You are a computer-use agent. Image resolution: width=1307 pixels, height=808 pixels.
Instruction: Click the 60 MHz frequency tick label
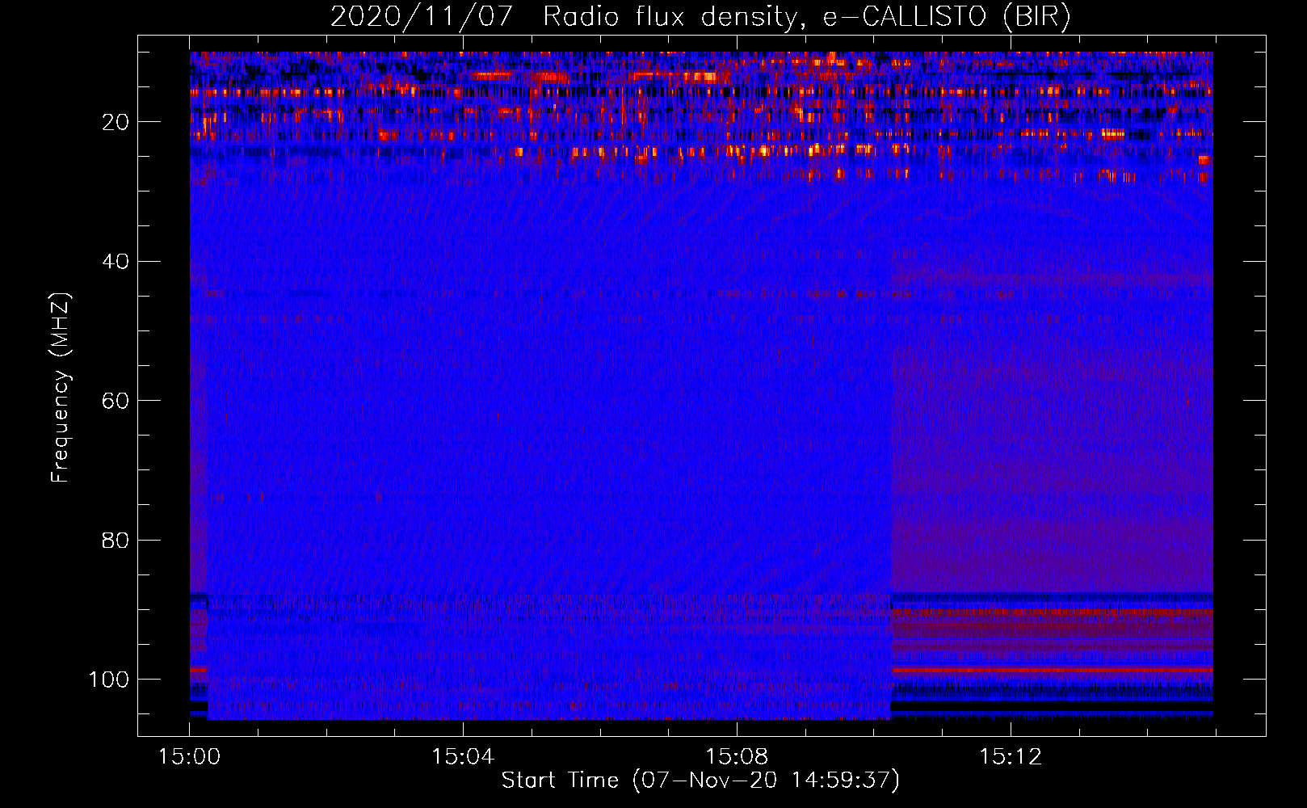(116, 401)
